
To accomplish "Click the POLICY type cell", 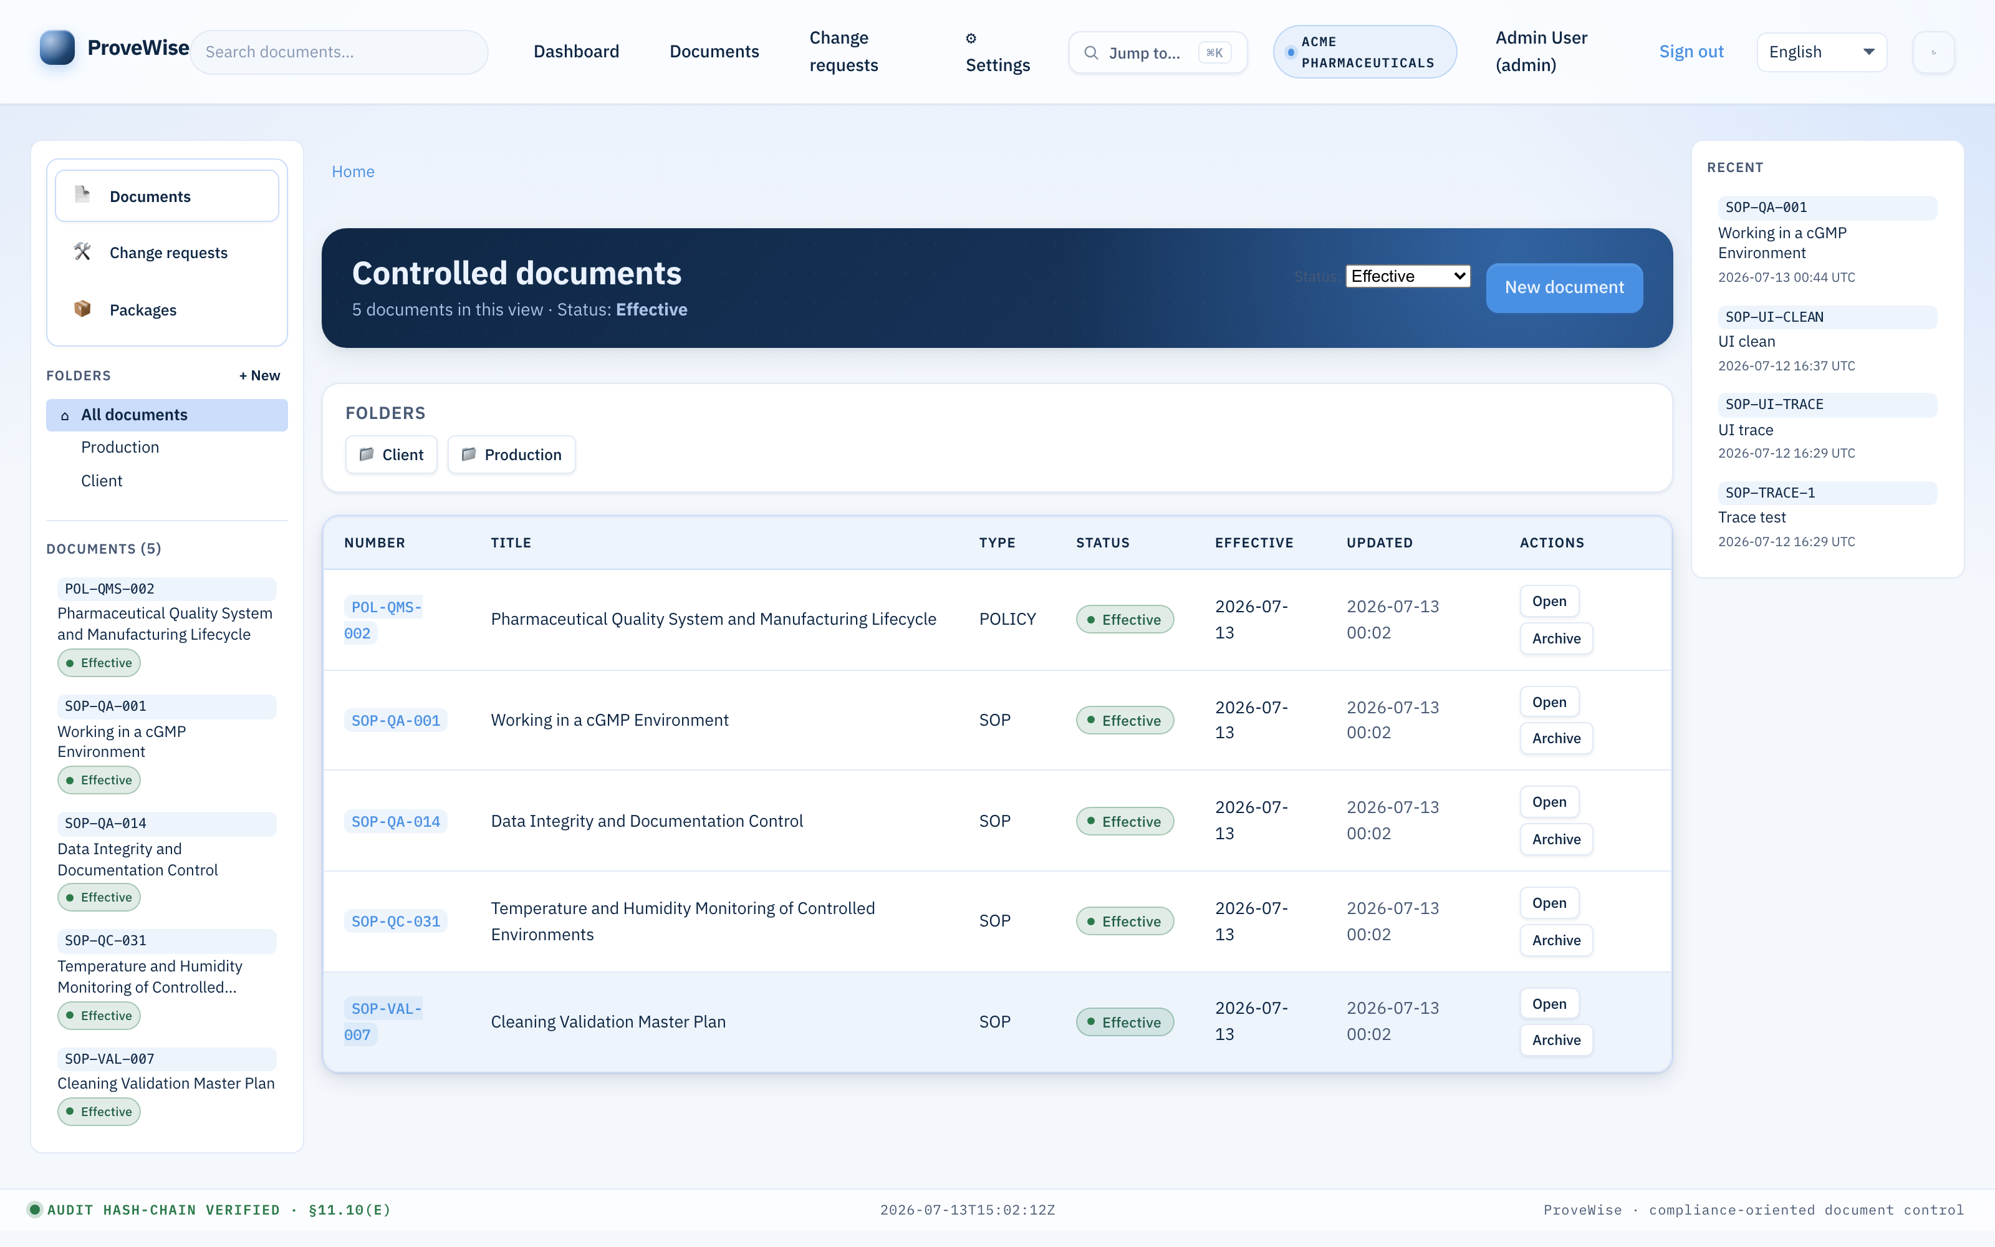I will 1007,619.
